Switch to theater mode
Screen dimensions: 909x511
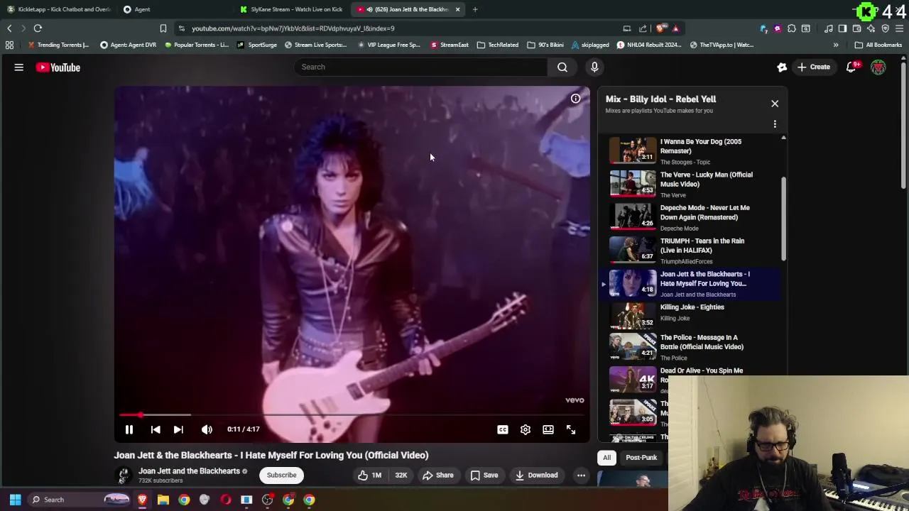pyautogui.click(x=548, y=429)
